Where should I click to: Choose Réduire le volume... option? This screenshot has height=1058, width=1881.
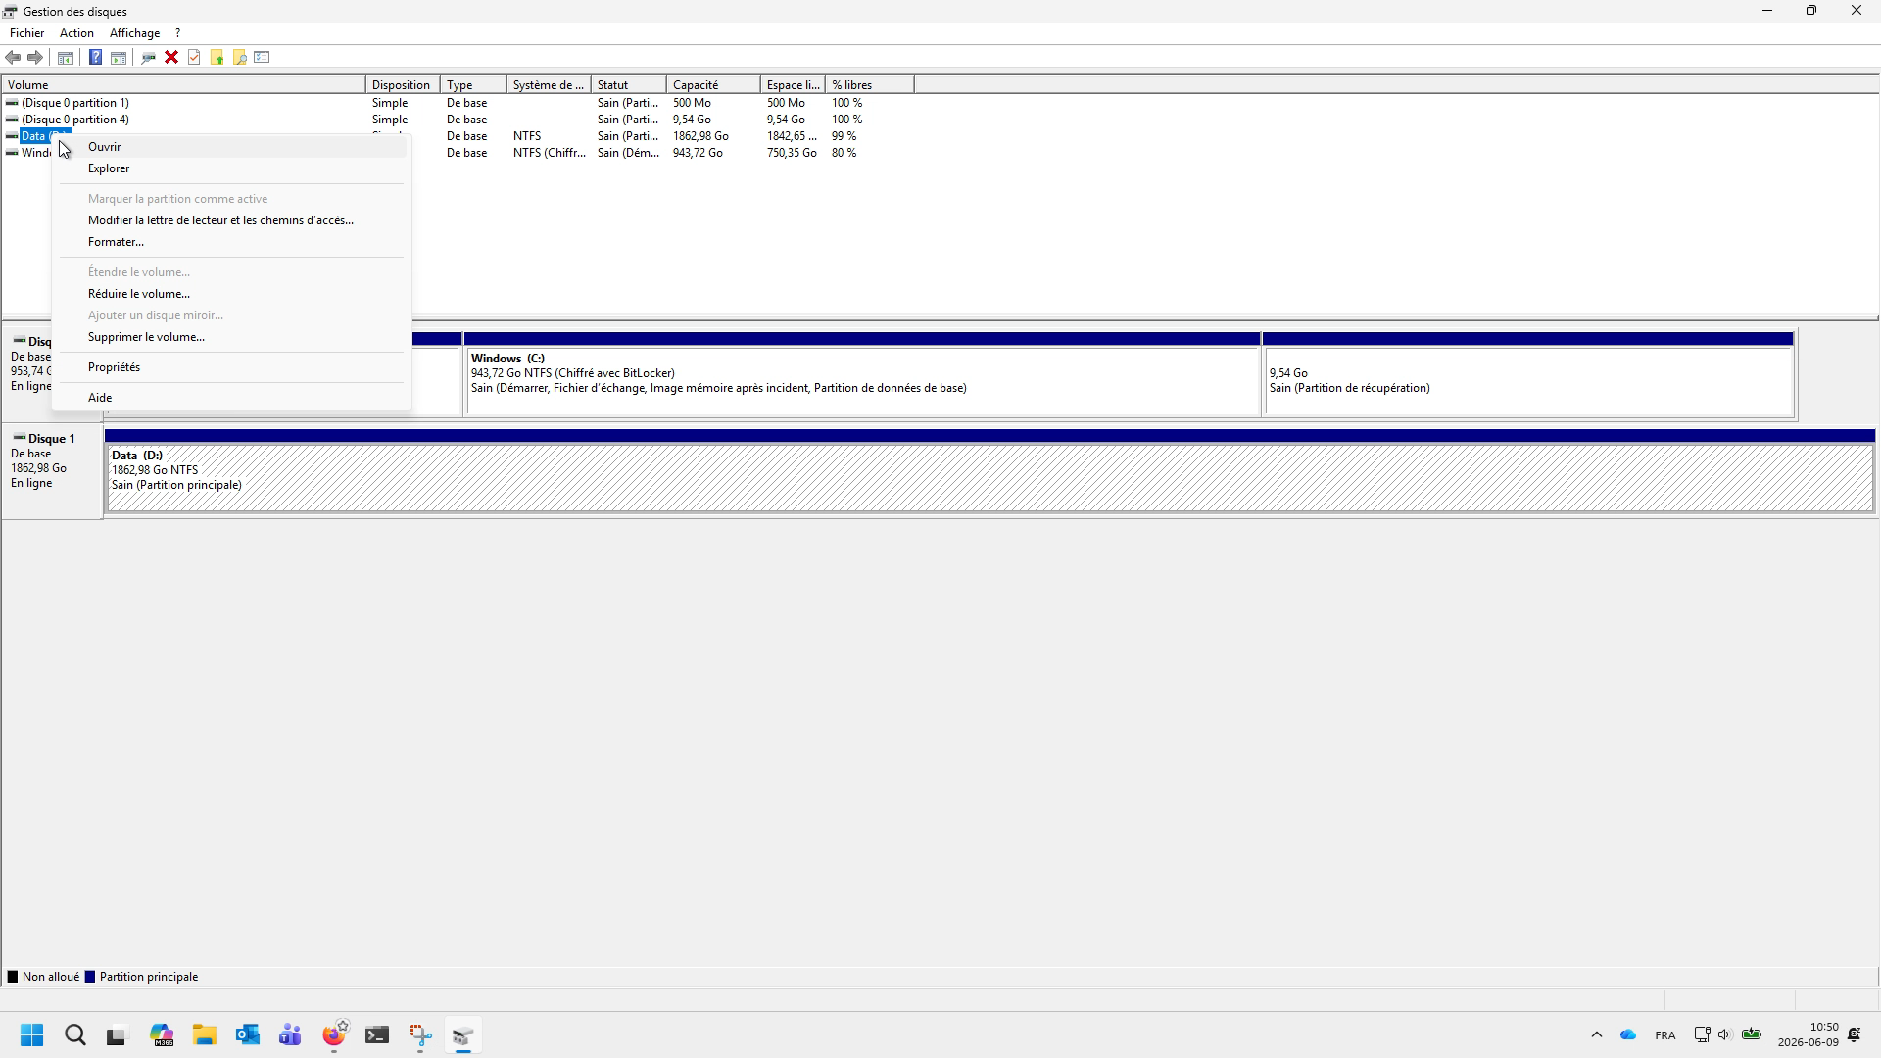(x=231, y=294)
